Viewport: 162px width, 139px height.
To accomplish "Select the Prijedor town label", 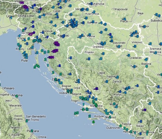I will coord(89,52).
